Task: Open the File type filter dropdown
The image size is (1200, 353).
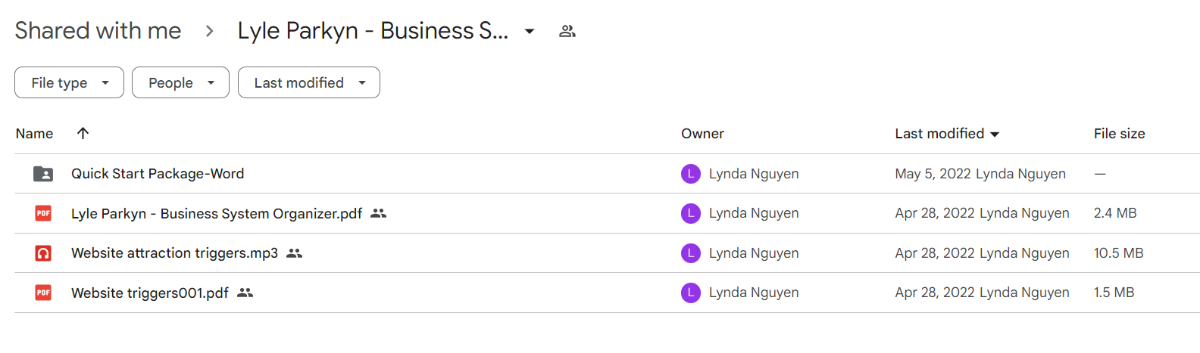Action: pyautogui.click(x=69, y=82)
